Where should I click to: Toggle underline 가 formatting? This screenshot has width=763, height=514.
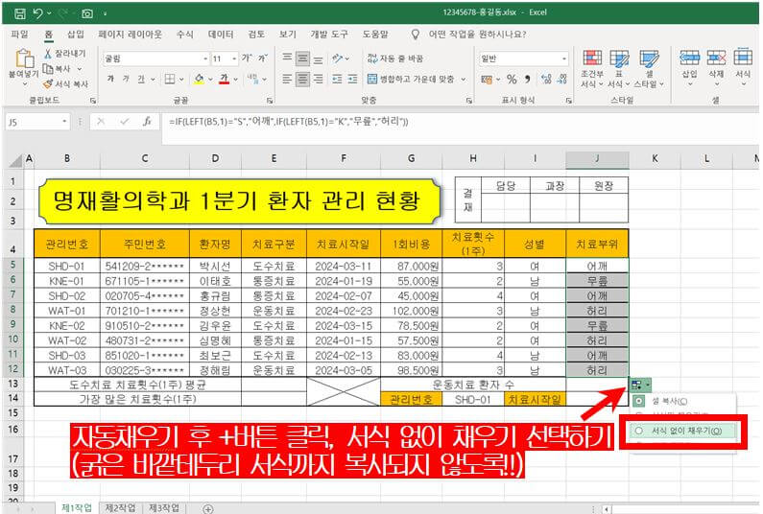tap(141, 79)
